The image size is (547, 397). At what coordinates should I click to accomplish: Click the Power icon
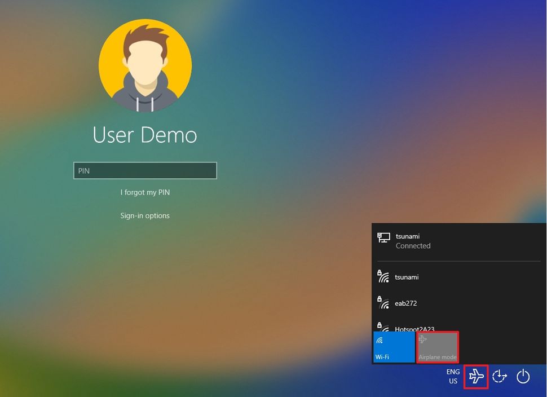point(523,377)
